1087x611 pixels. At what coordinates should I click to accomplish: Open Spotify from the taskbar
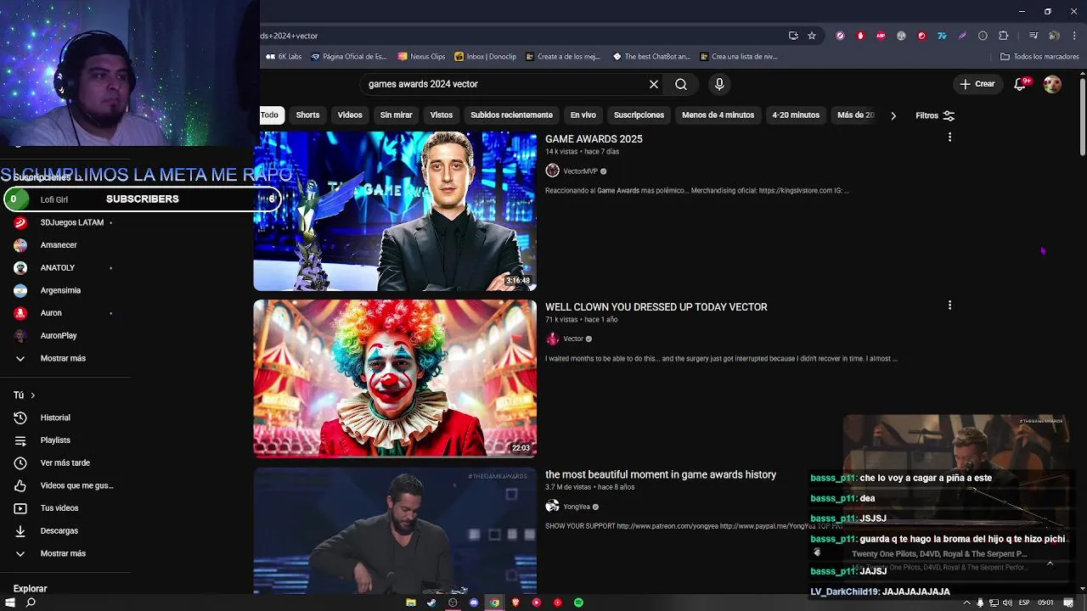[x=578, y=603]
